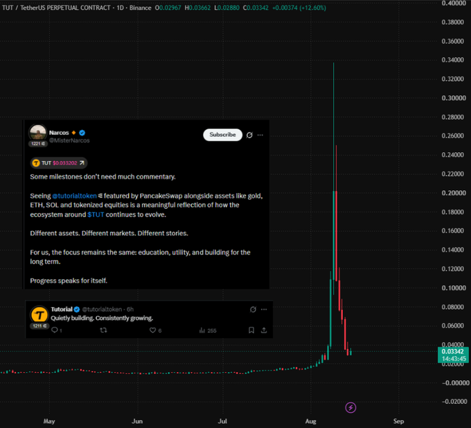The image size is (471, 428).
Task: Click the +12.60% change value in header
Action: 312,8
